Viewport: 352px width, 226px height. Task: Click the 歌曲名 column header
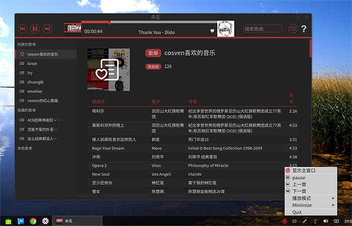pyautogui.click(x=99, y=101)
